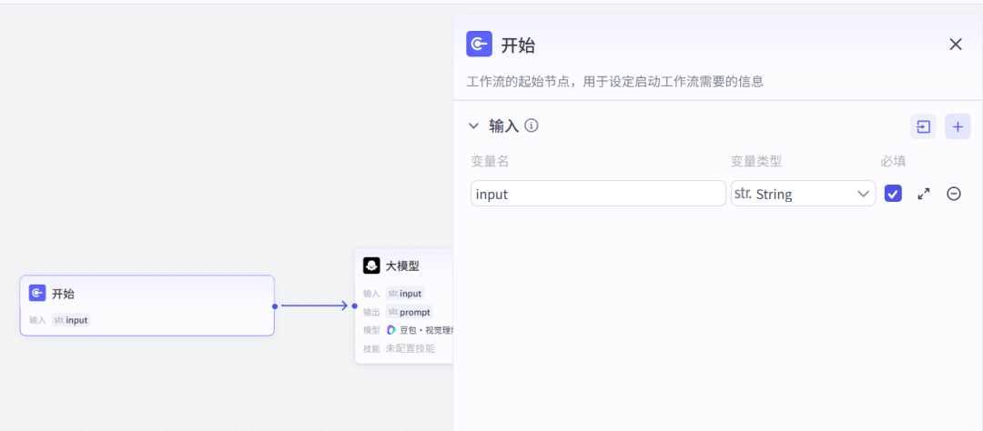Collapse the 输入 section chevron
The height and width of the screenshot is (431, 983).
tap(474, 125)
